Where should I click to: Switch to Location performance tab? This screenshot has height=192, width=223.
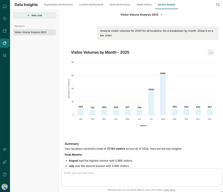pyautogui.click(x=91, y=5)
